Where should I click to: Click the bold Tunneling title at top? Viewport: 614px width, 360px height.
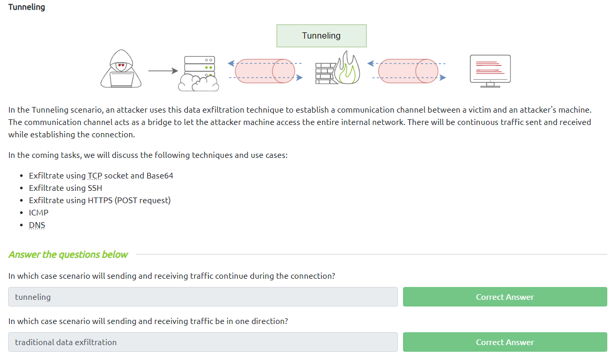point(27,7)
